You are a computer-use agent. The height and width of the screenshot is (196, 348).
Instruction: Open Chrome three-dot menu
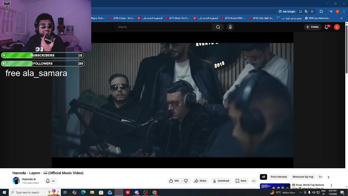pyautogui.click(x=344, y=11)
